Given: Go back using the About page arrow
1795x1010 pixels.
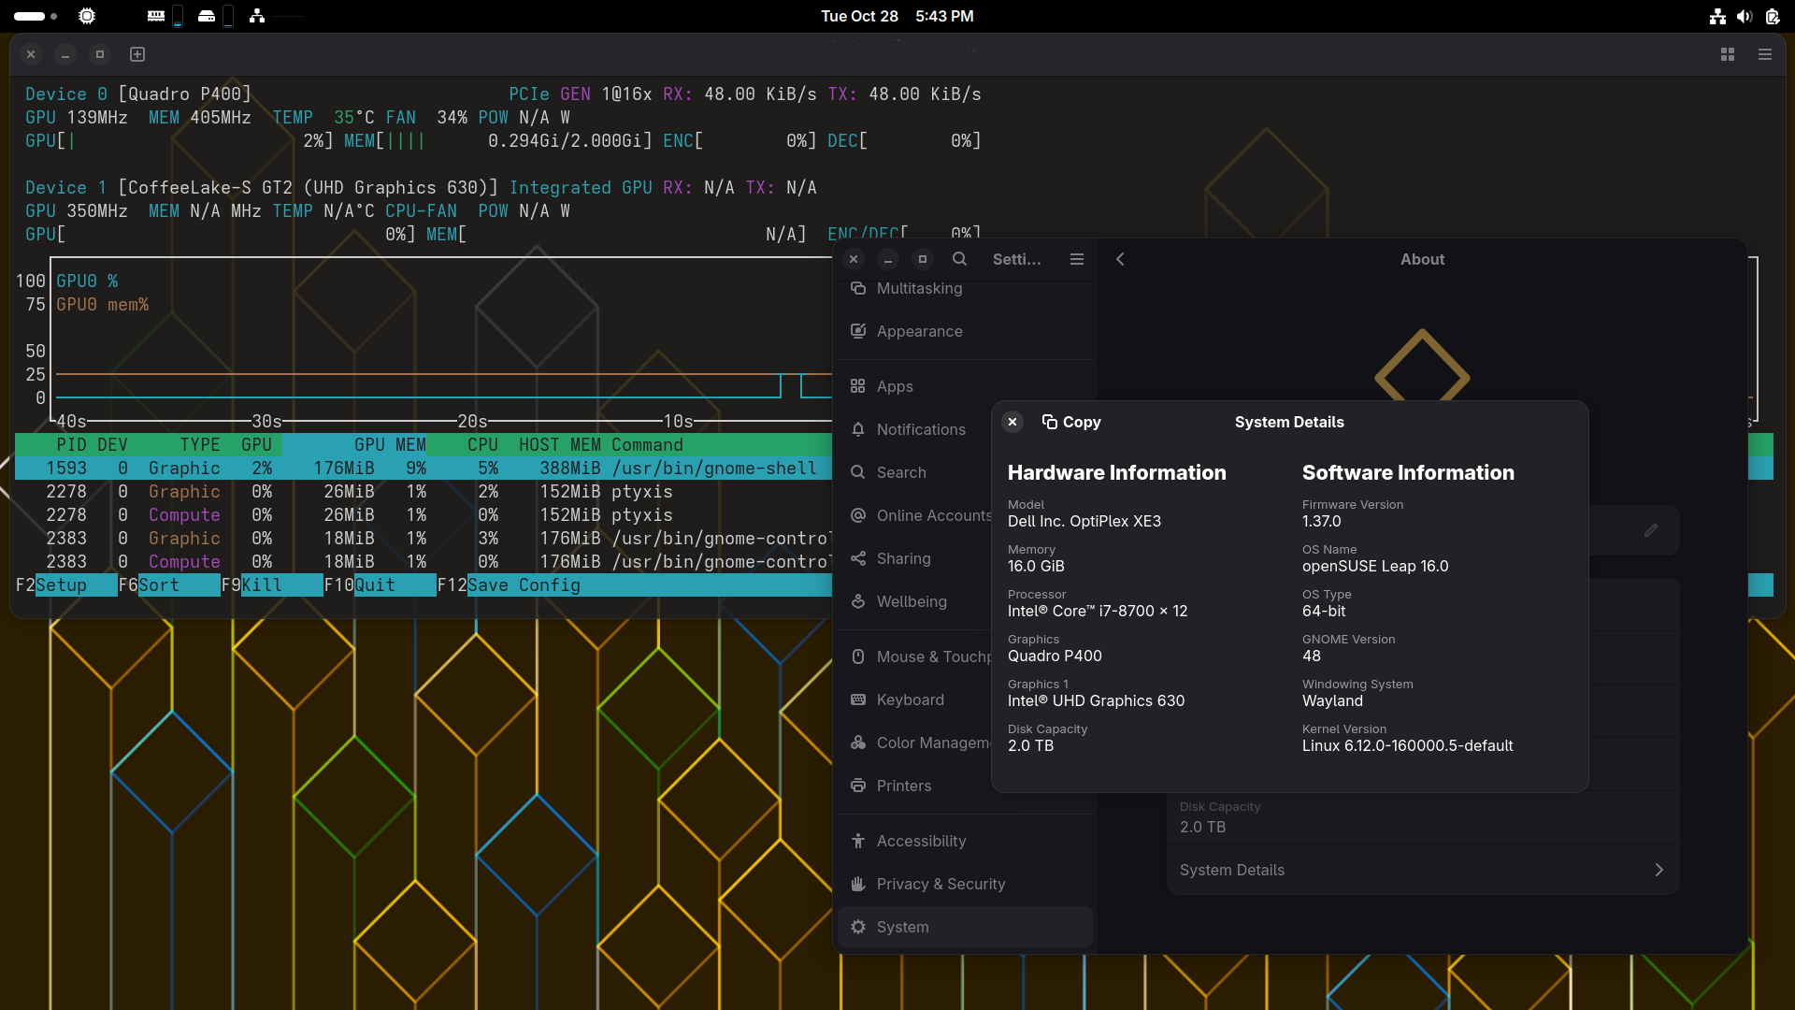Looking at the screenshot, I should pos(1120,259).
